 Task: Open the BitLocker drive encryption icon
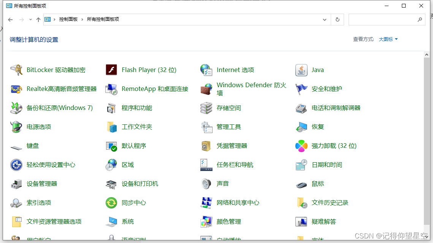[16, 70]
